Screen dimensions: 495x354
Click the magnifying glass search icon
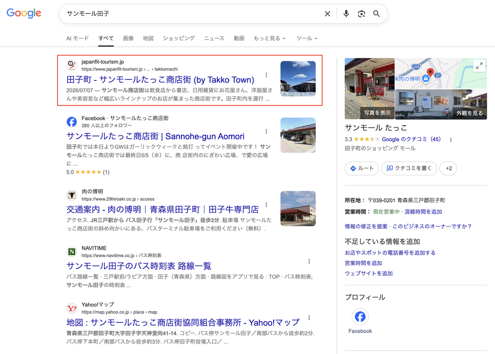click(376, 14)
